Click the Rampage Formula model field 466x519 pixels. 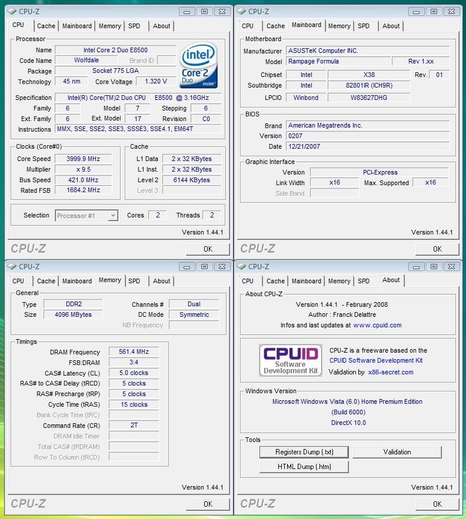338,61
